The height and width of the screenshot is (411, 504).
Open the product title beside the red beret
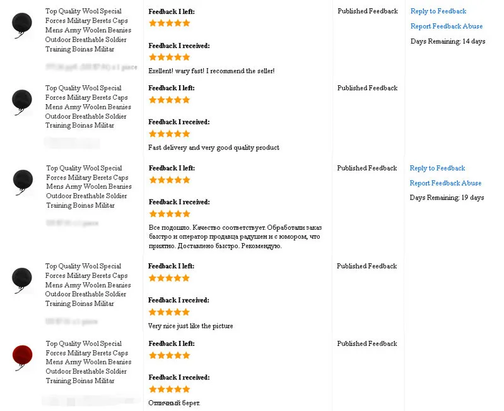[88, 362]
